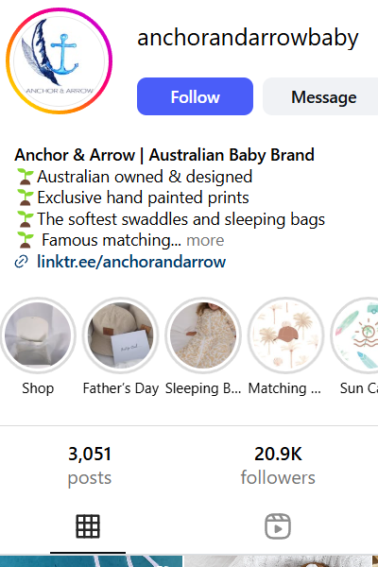Select the anchorandarrowbaby username heading
This screenshot has width=378, height=567.
[x=248, y=37]
